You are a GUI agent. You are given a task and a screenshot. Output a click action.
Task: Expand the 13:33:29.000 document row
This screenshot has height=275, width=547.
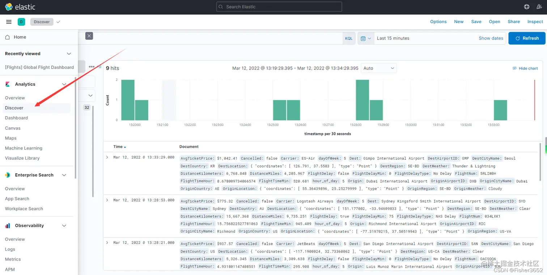click(x=107, y=157)
